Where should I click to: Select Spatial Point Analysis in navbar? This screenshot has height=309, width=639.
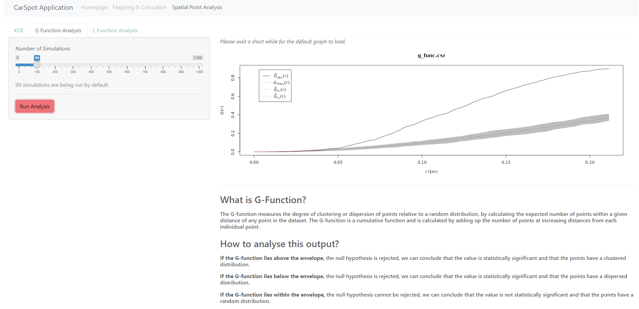point(197,7)
